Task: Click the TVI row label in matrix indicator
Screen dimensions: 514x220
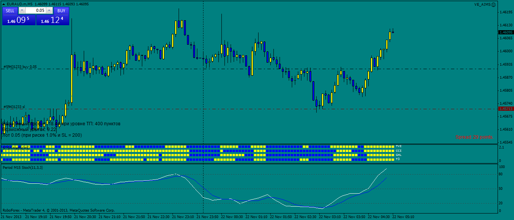Action: pyautogui.click(x=399, y=146)
